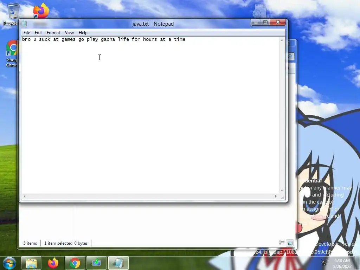
Task: Select the Google Chrome desktop shortcut
Action: pyautogui.click(x=11, y=53)
